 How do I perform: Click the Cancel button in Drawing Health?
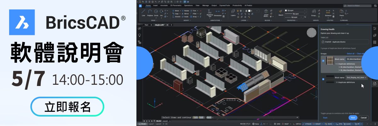point(363,117)
